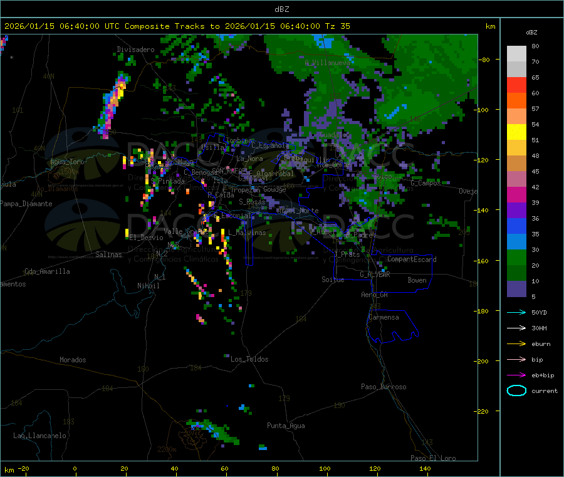
Task: Click the 'Guadales' map label
Action: pyautogui.click(x=335, y=135)
